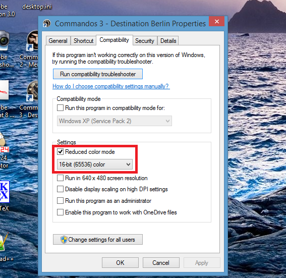The height and width of the screenshot is (278, 286).
Task: Cancel the Properties dialog
Action: click(161, 263)
